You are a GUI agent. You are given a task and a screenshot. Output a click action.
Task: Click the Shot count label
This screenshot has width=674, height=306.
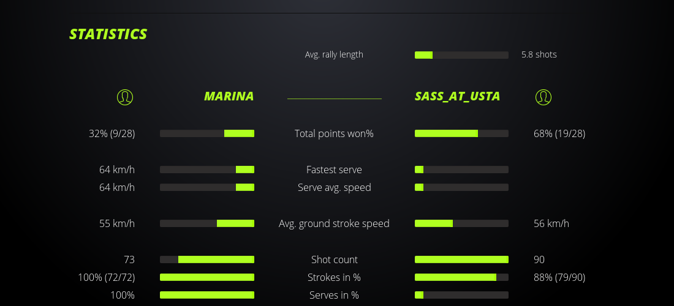point(334,259)
